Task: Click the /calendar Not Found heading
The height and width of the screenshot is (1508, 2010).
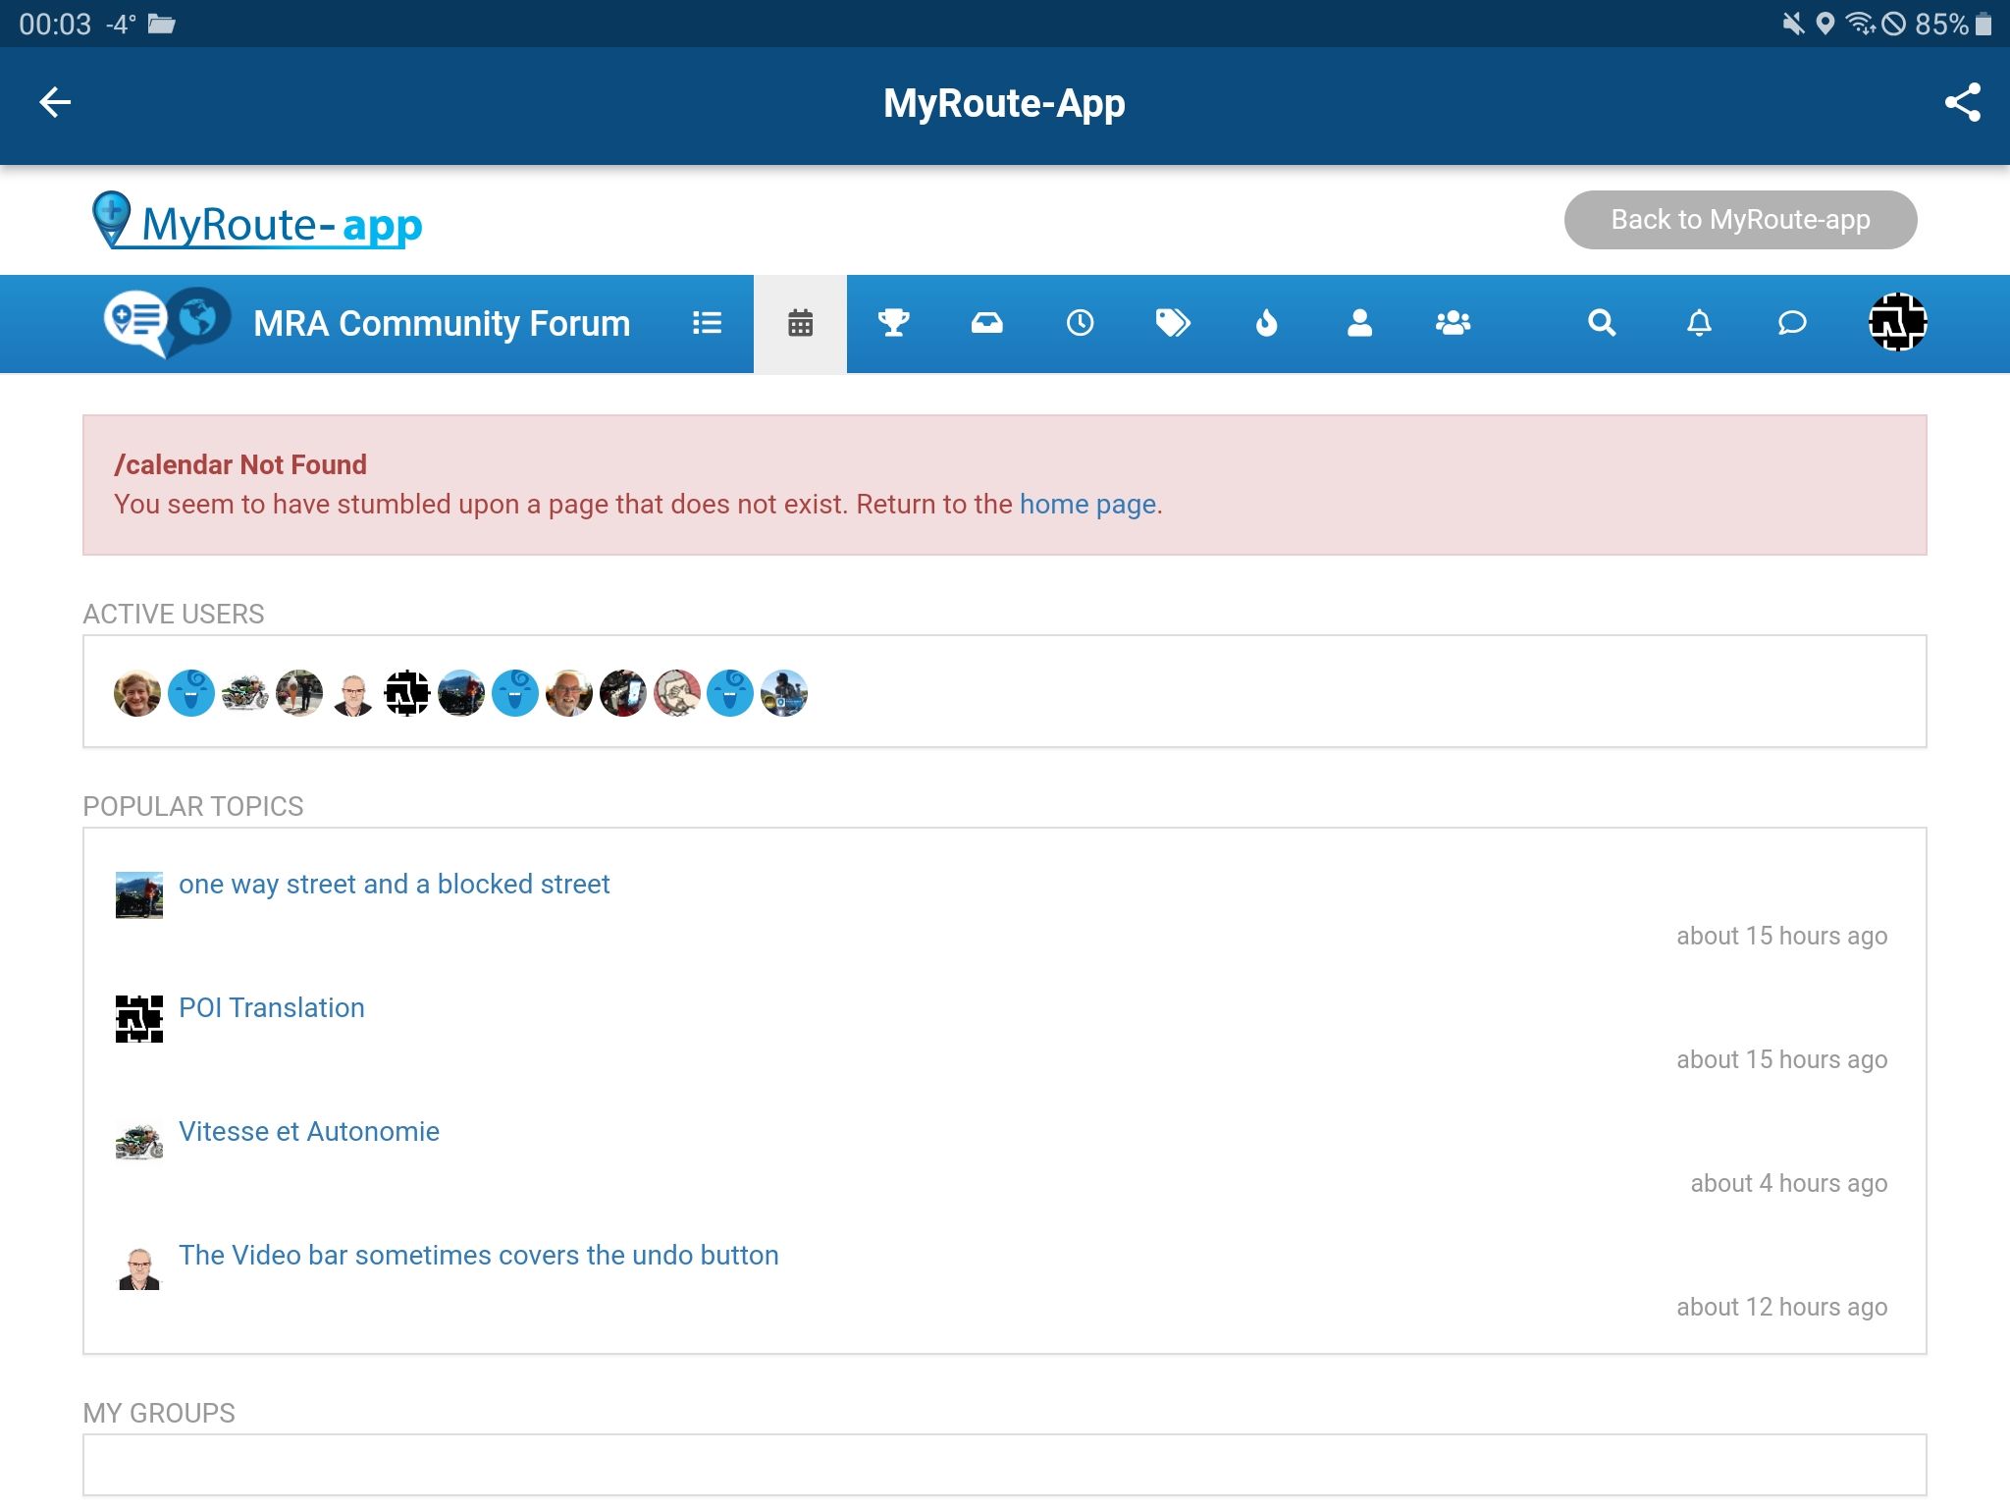Action: [x=240, y=464]
